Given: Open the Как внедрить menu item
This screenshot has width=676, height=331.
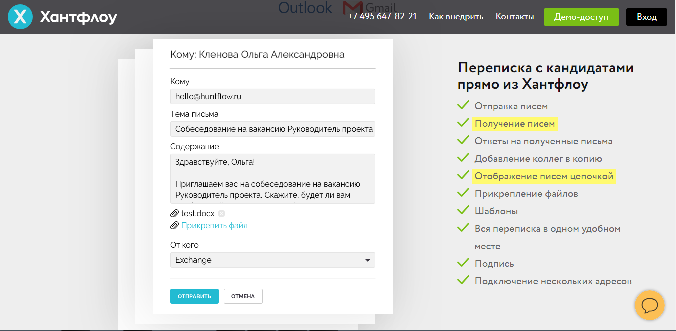Looking at the screenshot, I should 456,17.
